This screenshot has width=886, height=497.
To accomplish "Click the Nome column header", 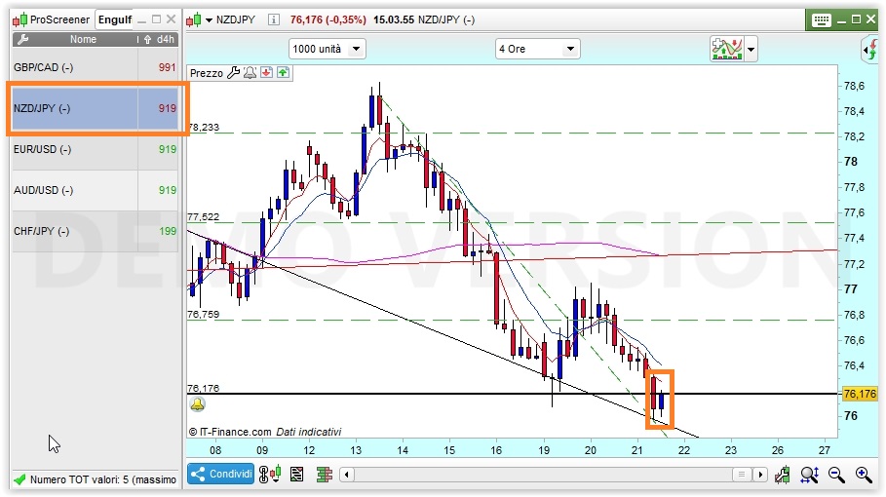I will point(83,40).
